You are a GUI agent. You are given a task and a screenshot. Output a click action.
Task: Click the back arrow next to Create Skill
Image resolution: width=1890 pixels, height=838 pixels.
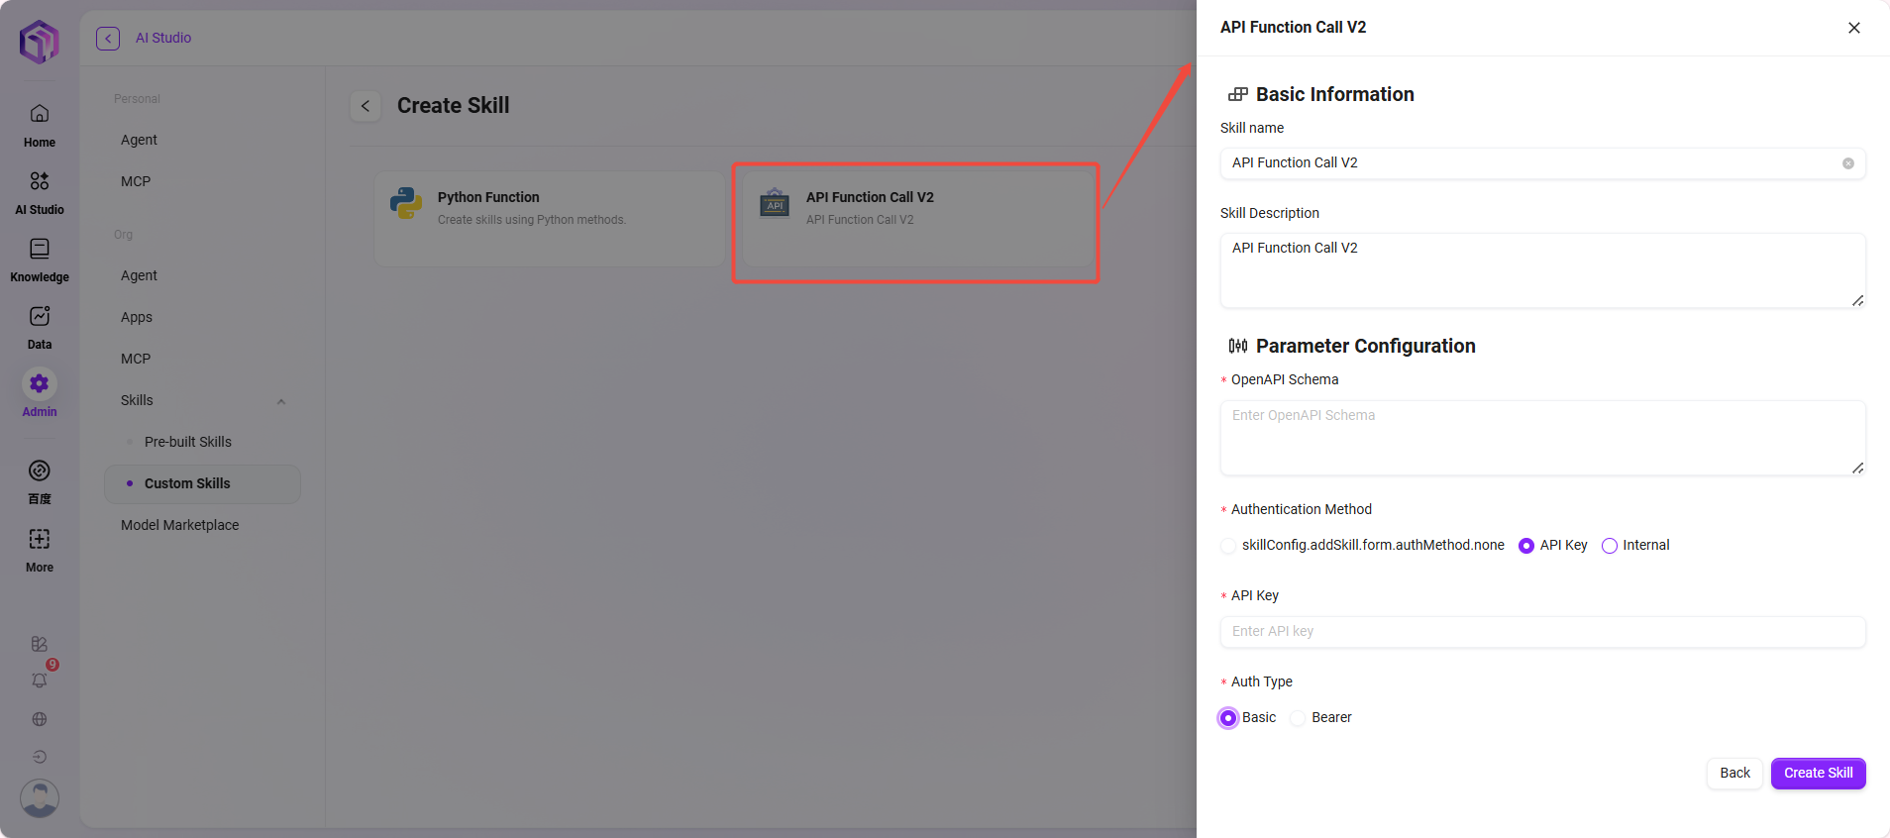click(366, 106)
